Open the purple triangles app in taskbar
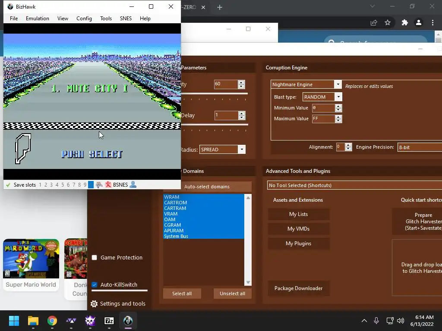442x331 pixels. coord(71,321)
